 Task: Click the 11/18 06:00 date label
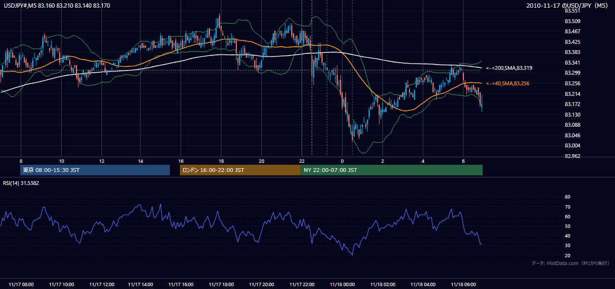(463, 285)
